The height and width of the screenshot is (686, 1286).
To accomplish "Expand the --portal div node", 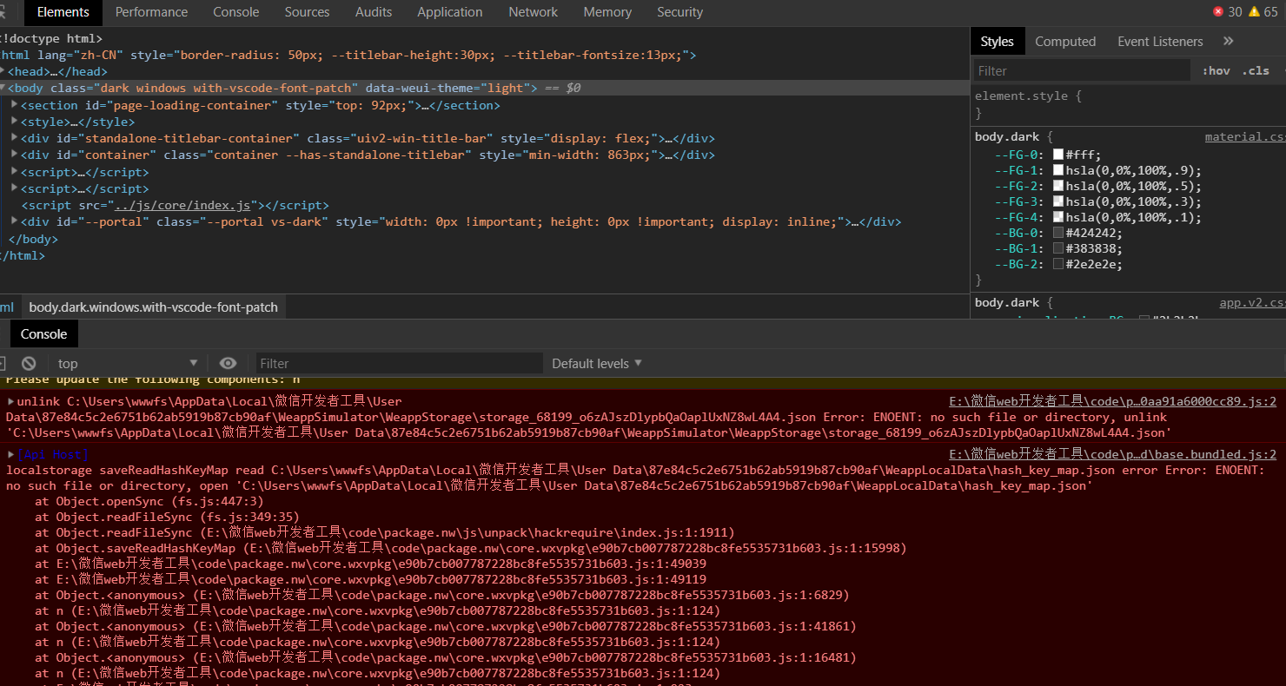I will [x=15, y=221].
